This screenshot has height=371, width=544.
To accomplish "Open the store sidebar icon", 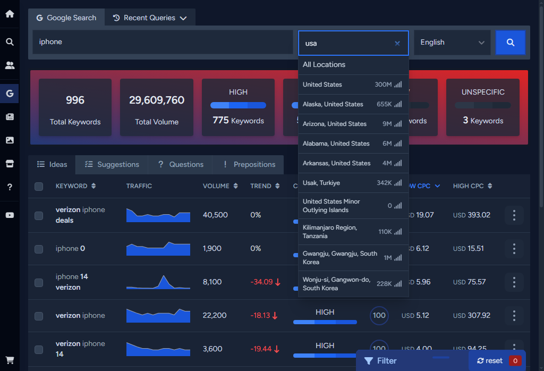I will pos(10,164).
